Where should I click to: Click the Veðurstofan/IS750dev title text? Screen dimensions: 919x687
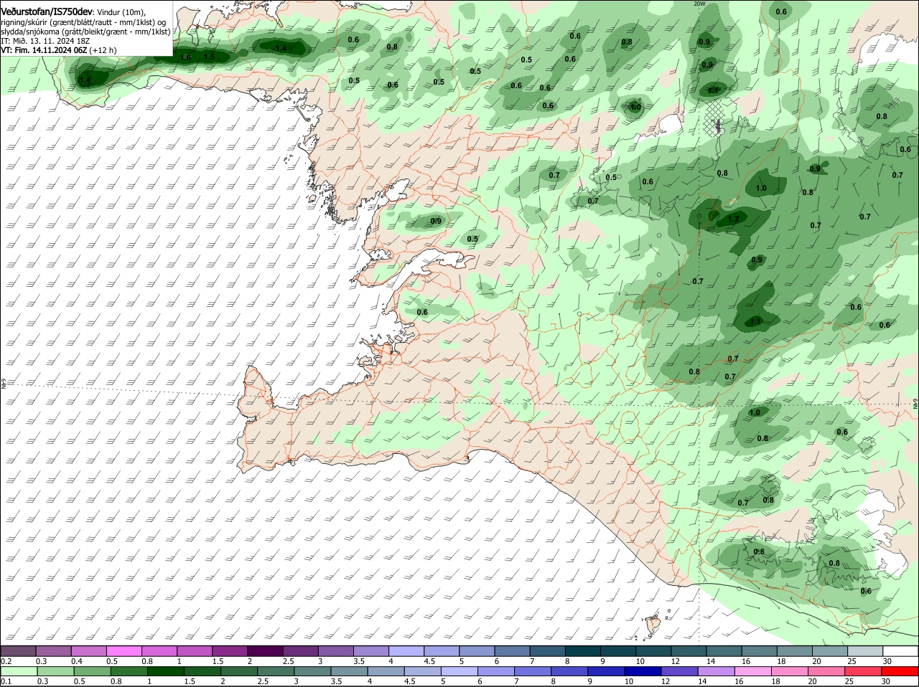tap(47, 11)
